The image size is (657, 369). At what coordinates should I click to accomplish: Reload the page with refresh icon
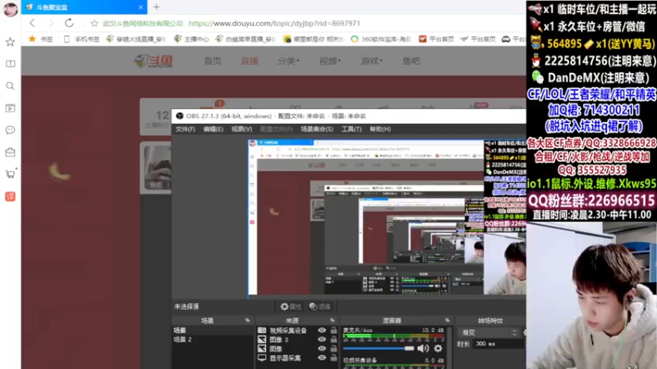click(69, 23)
